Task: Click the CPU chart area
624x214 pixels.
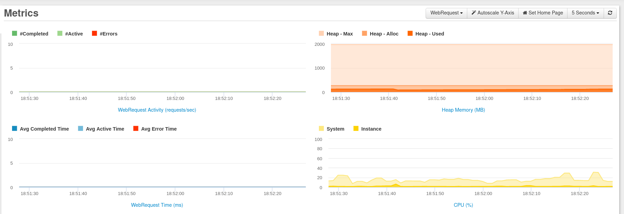Action: point(470,163)
